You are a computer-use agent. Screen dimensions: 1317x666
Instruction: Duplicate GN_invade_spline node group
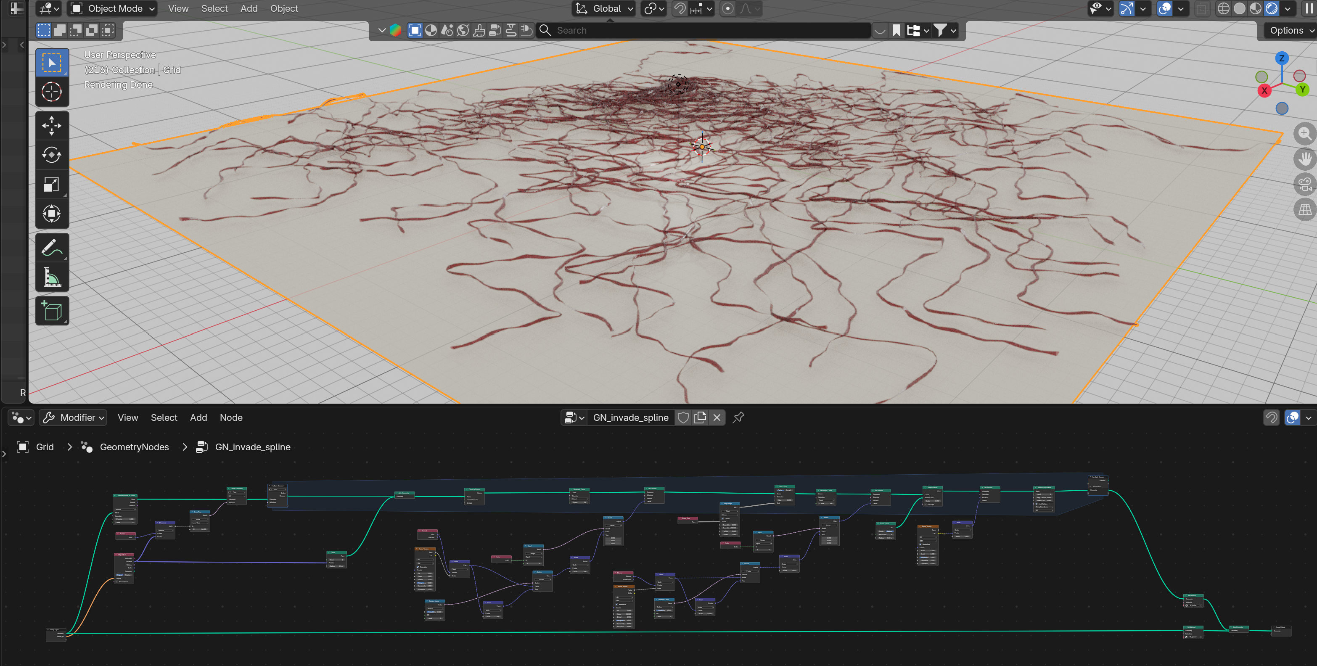pos(700,418)
